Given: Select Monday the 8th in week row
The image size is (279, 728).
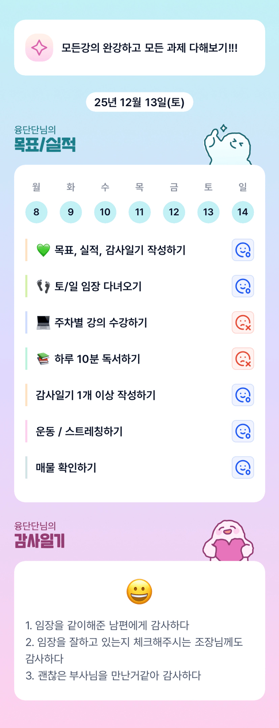Looking at the screenshot, I should pyautogui.click(x=36, y=212).
